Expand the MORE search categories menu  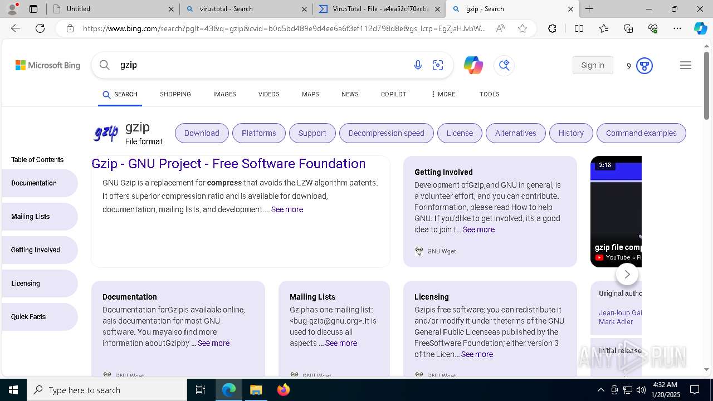(x=443, y=94)
